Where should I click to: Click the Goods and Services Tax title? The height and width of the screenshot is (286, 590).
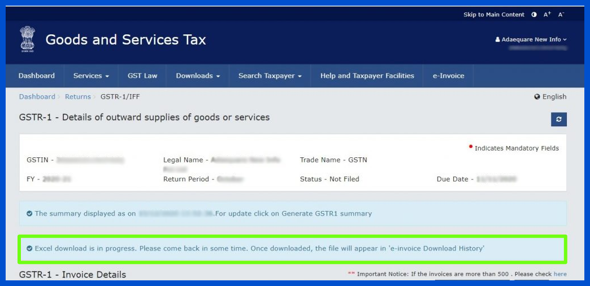125,39
